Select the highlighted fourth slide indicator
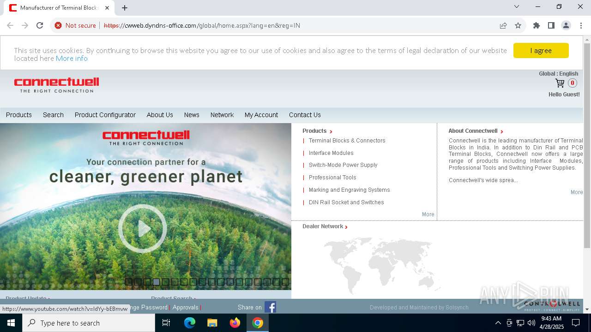This screenshot has height=332, width=591. click(x=156, y=282)
